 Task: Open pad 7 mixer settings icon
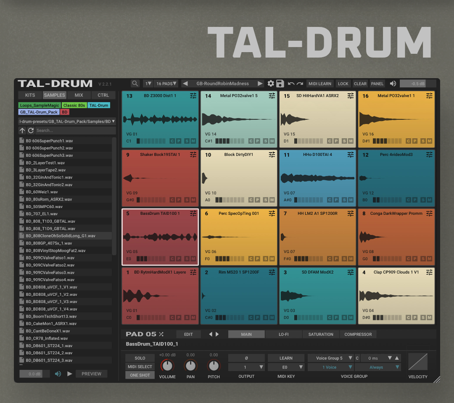click(x=351, y=213)
